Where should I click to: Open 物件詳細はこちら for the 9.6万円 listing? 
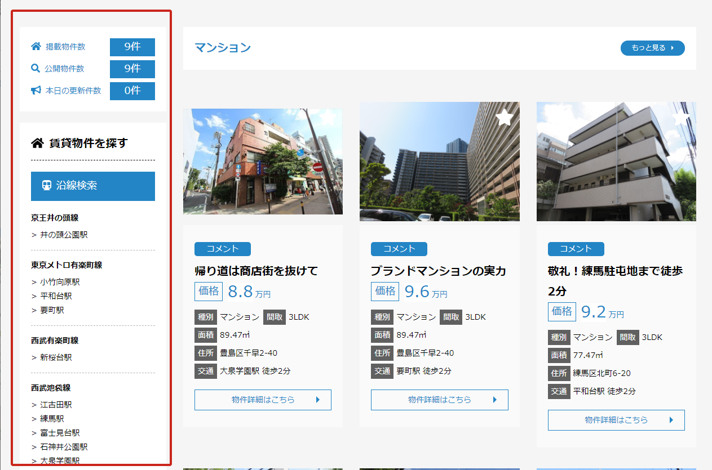439,400
